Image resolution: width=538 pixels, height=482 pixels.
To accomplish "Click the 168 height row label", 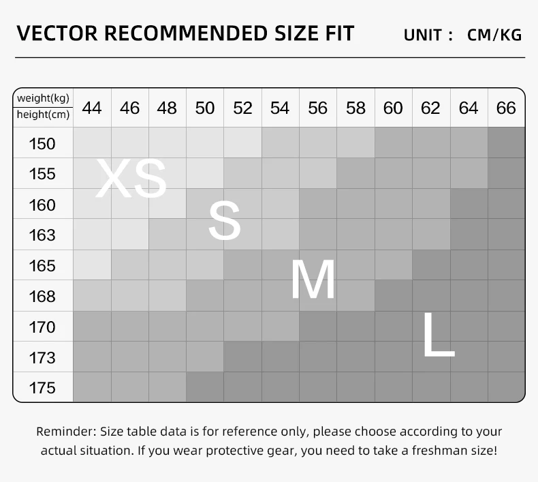I will point(42,296).
